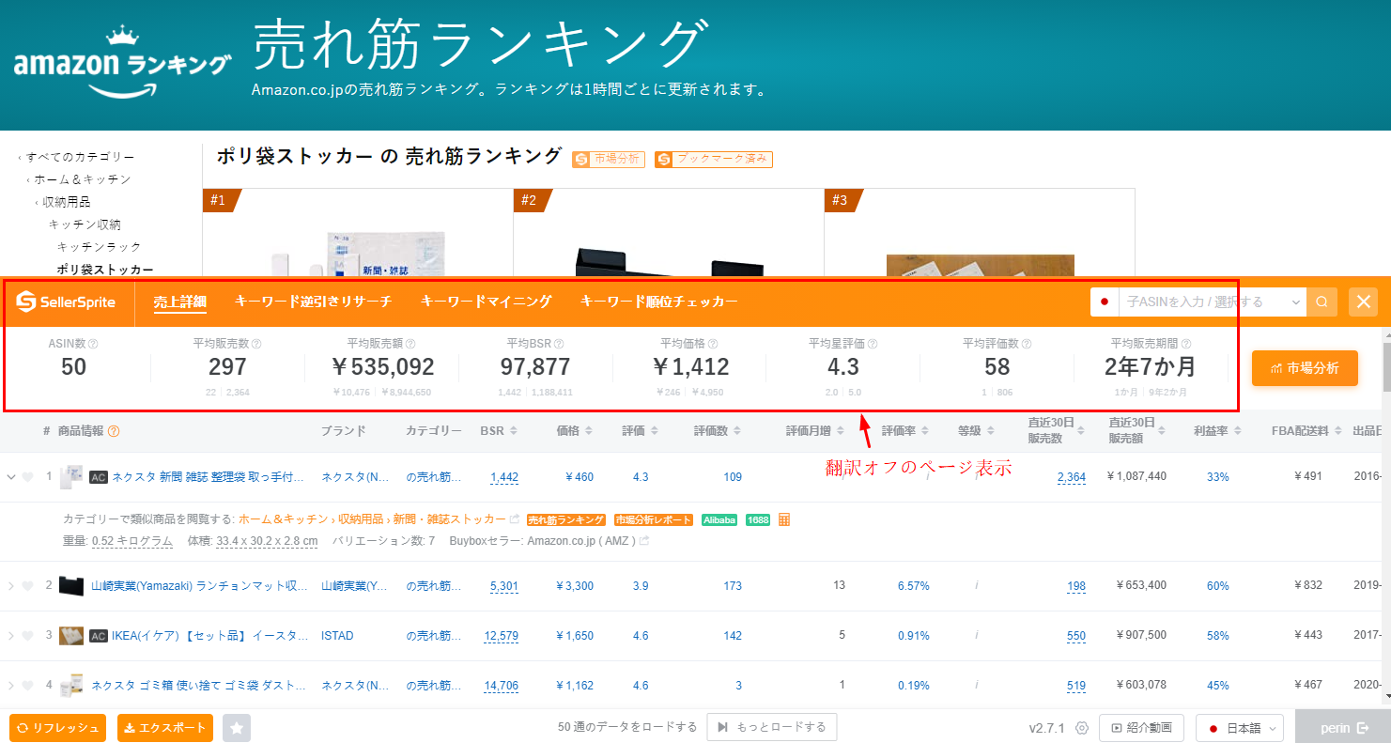
Task: Click the もっとロードする button
Action: 771,727
